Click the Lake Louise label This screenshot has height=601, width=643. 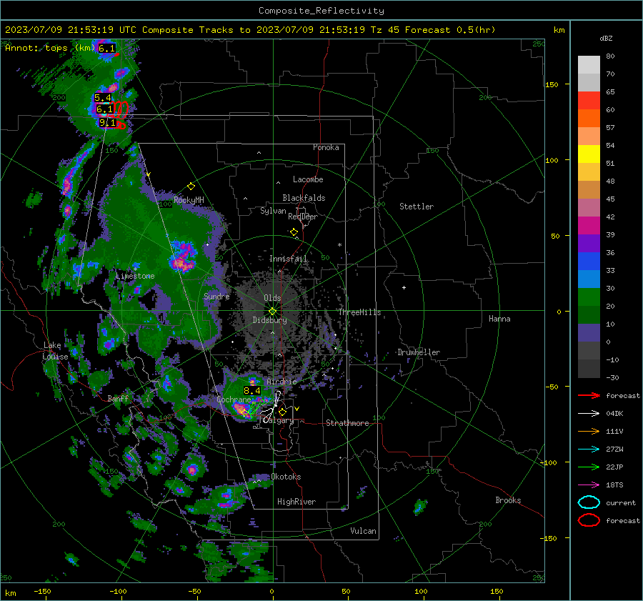point(55,351)
